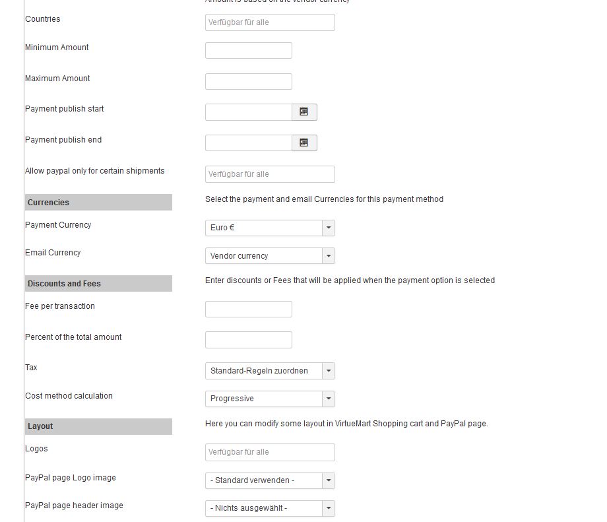
Task: Open the Cost method calculation dropdown
Action: tap(270, 399)
